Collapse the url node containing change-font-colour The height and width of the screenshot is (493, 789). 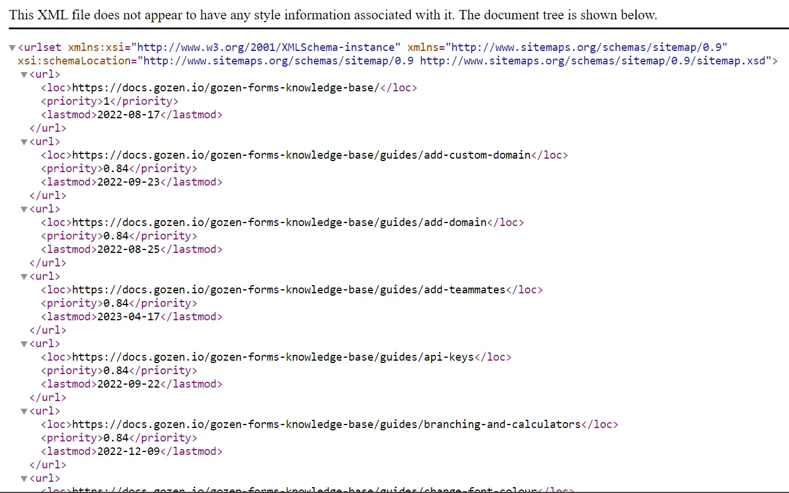coord(24,478)
